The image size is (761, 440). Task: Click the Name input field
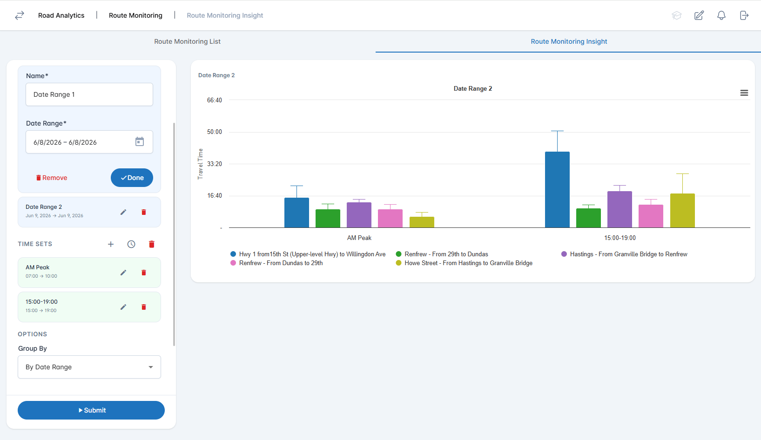point(89,94)
